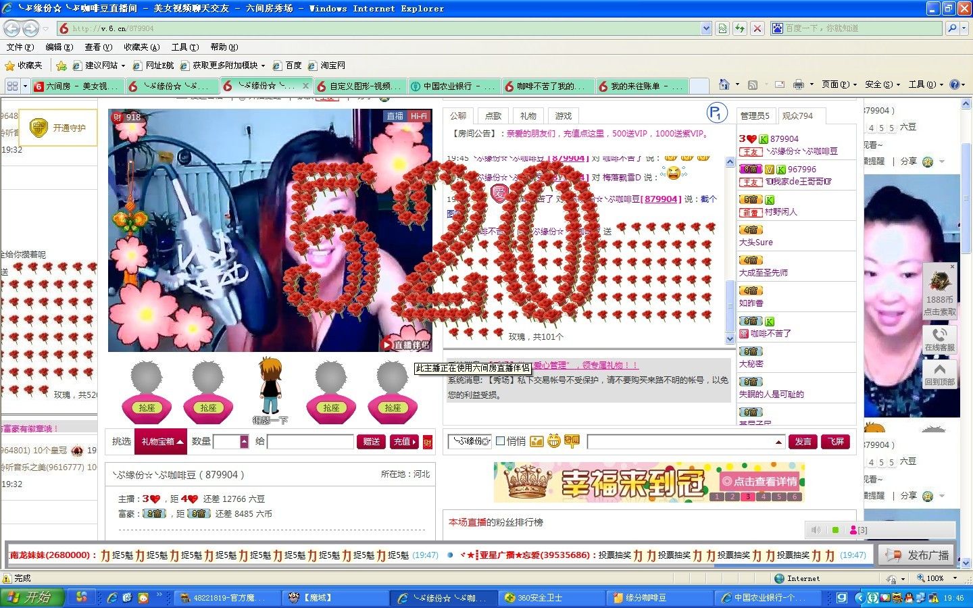The width and height of the screenshot is (973, 608).
Task: Click the search magnifier icon
Action: click(952, 28)
